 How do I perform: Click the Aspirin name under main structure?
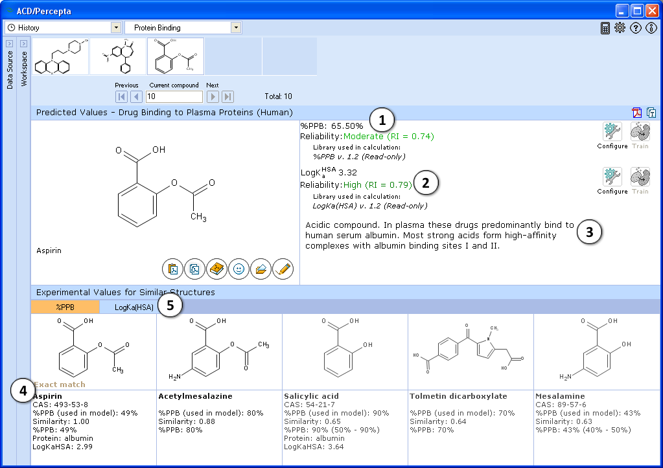click(x=49, y=251)
